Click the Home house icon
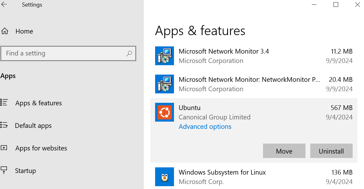364x189 pixels. (x=5, y=31)
